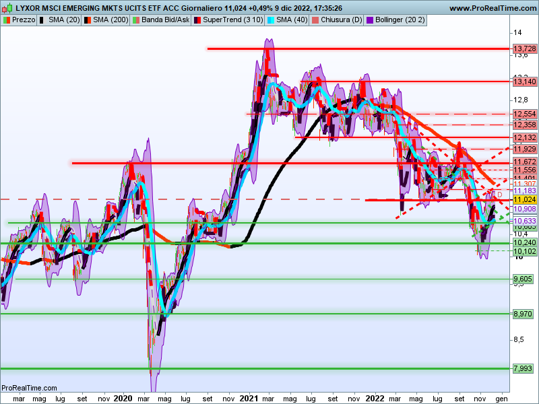This screenshot has width=539, height=404.
Task: Click the 10,240 support price label
Action: (525, 242)
